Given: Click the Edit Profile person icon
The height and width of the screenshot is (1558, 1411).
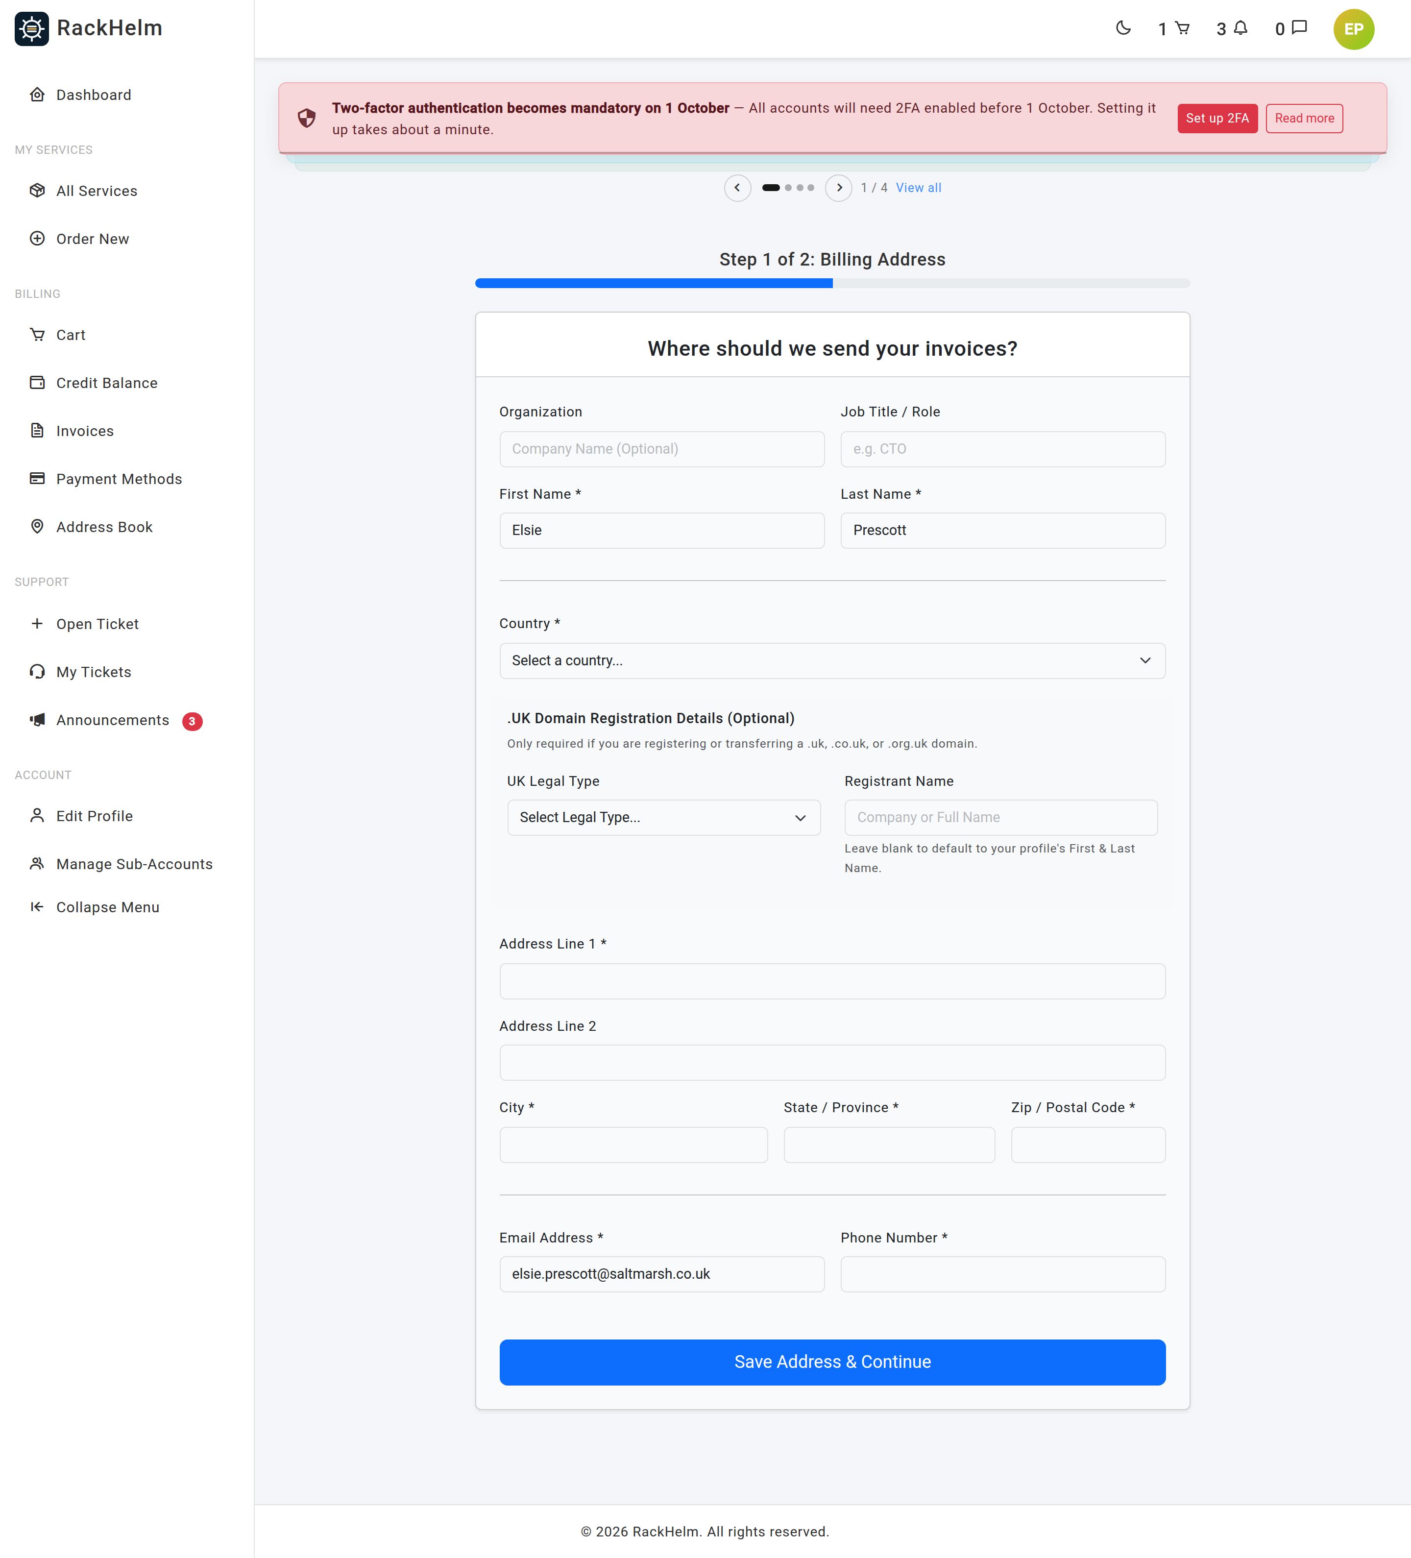Looking at the screenshot, I should (37, 815).
